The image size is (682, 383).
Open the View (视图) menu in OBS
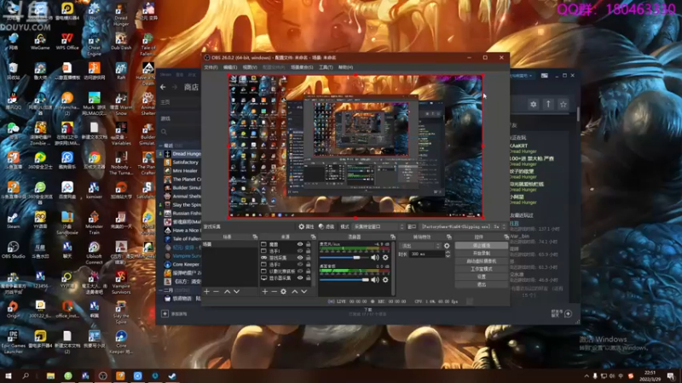250,67
